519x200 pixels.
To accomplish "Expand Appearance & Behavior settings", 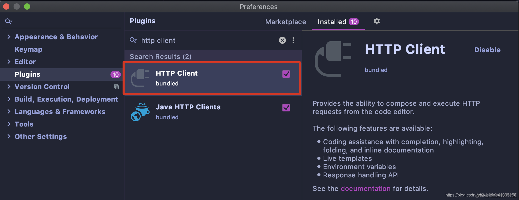I will [x=9, y=37].
